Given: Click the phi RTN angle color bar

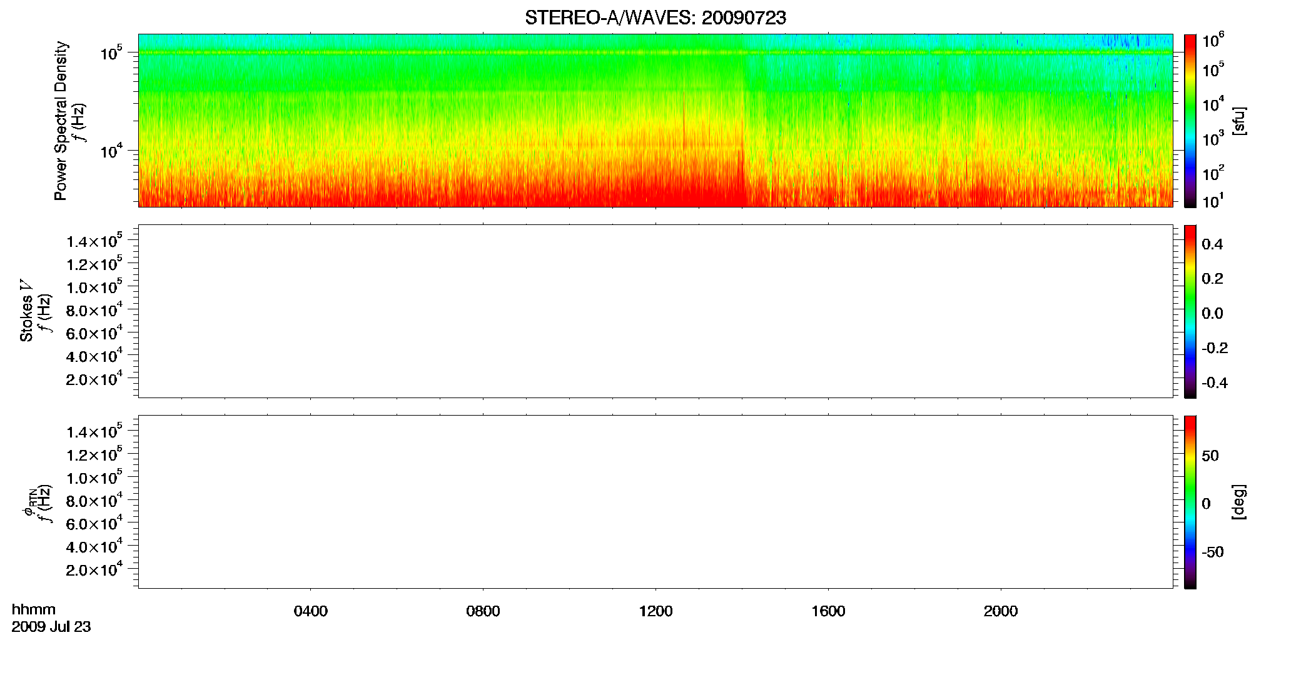Looking at the screenshot, I should 1190,502.
